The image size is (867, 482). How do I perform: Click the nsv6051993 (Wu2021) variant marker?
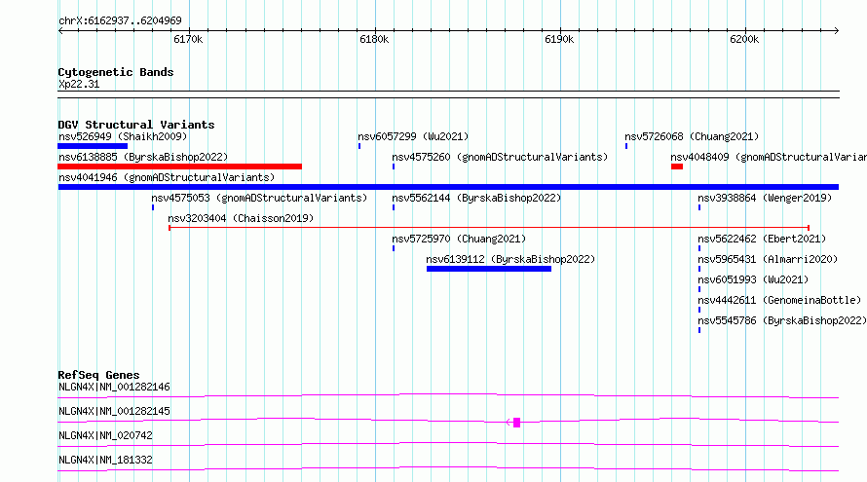(x=699, y=289)
